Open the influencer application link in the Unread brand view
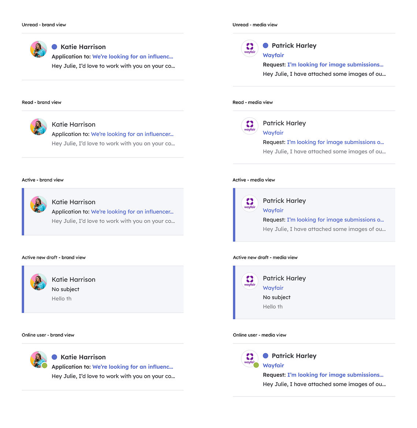The width and height of the screenshot is (417, 428). tap(133, 56)
